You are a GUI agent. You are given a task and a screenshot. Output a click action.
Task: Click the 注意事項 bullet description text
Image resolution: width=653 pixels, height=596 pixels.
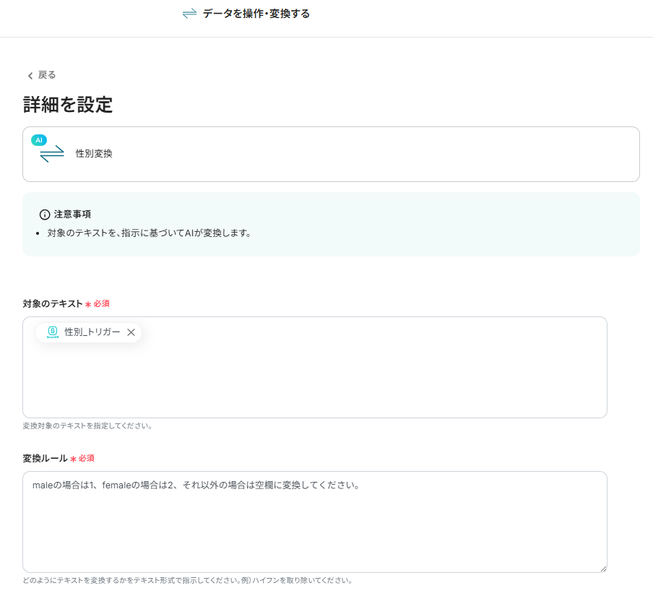click(150, 233)
